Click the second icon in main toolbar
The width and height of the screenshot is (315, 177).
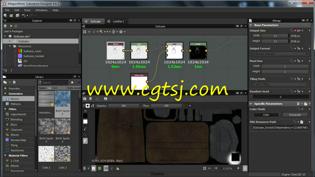(x=11, y=15)
